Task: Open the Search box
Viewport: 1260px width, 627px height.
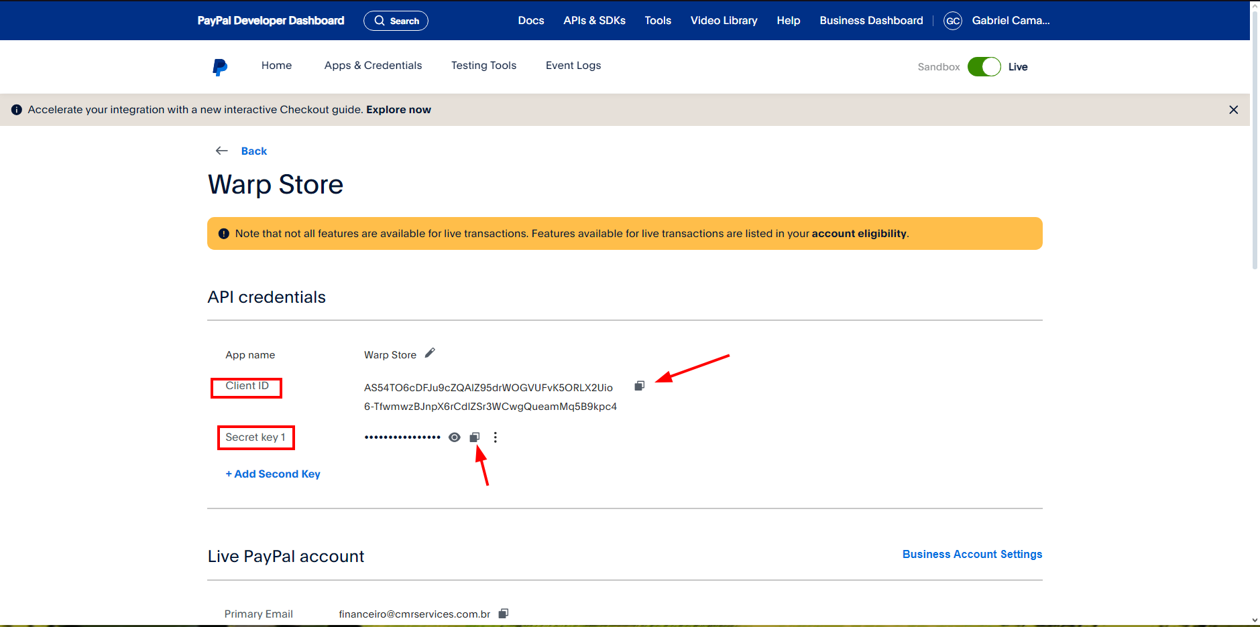Action: pos(396,21)
